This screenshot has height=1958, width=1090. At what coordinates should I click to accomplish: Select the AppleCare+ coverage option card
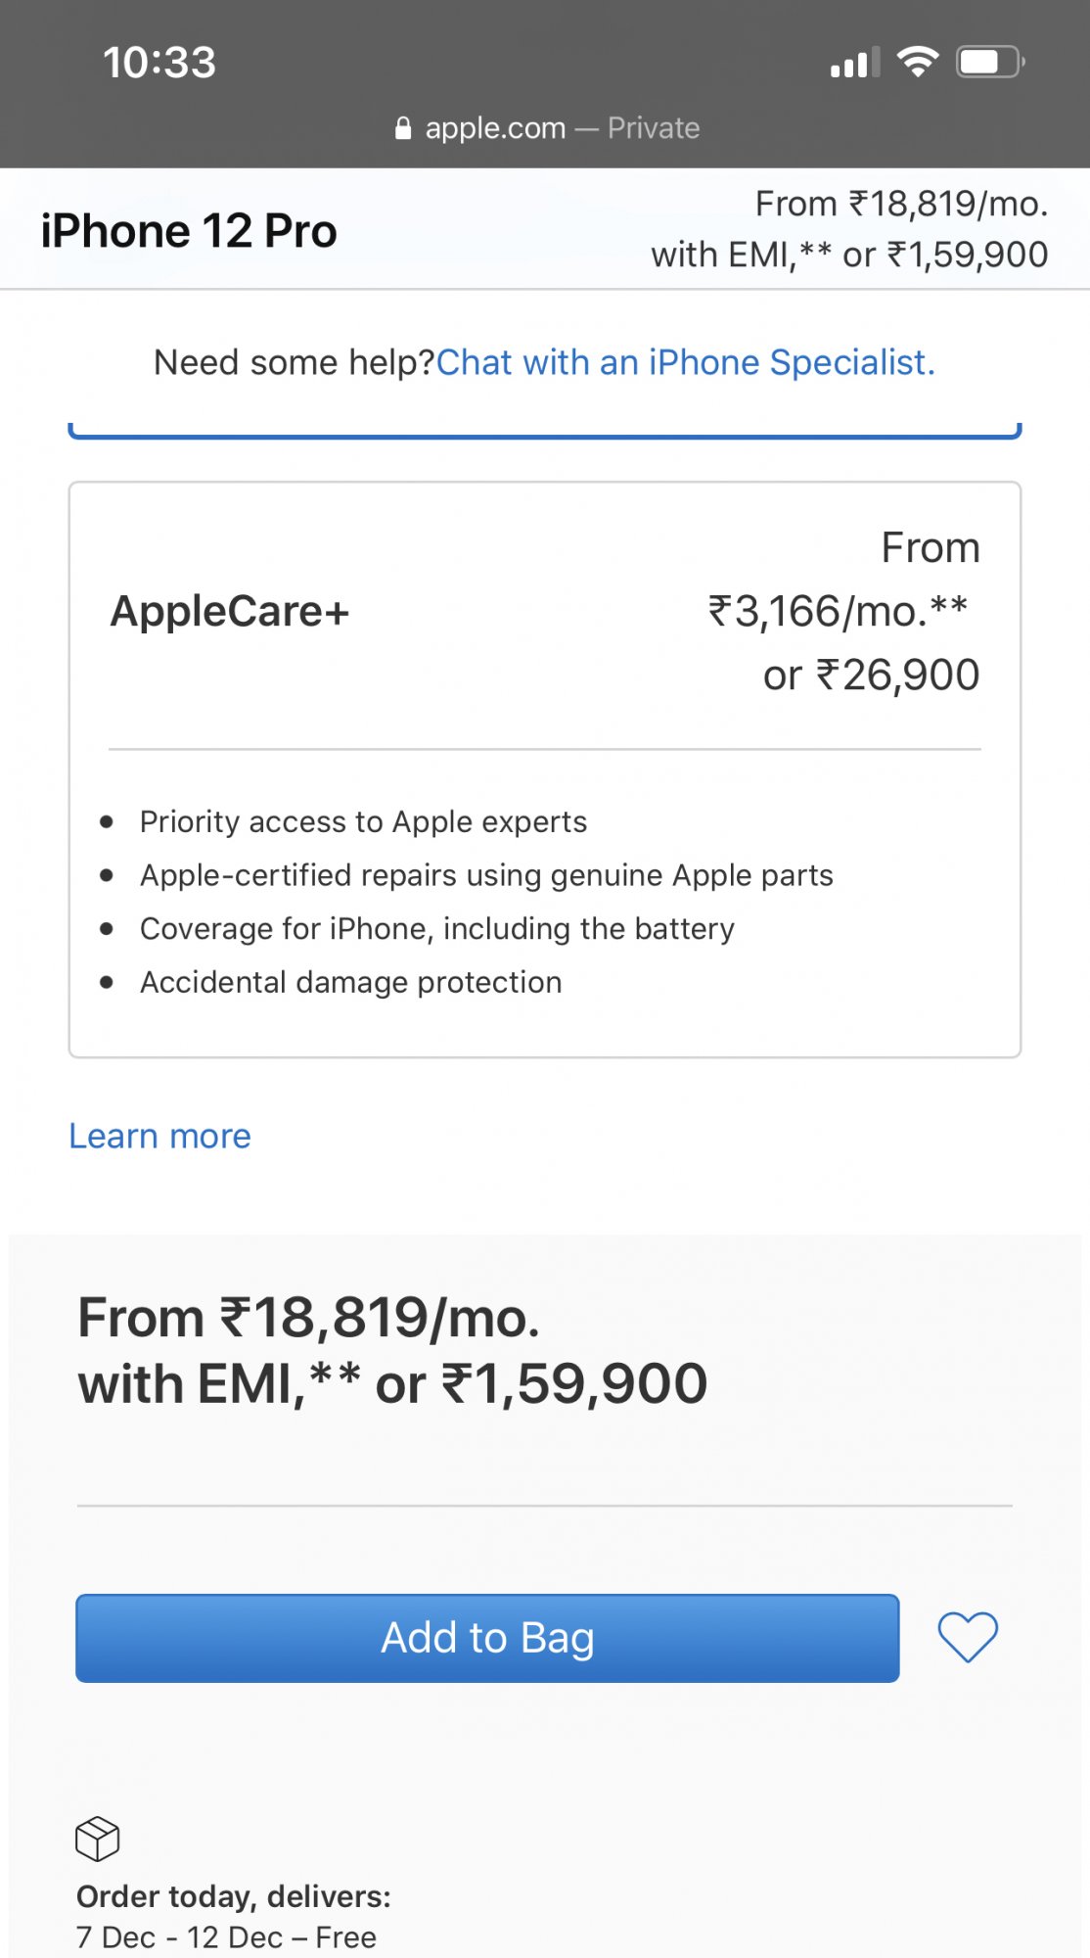point(545,769)
